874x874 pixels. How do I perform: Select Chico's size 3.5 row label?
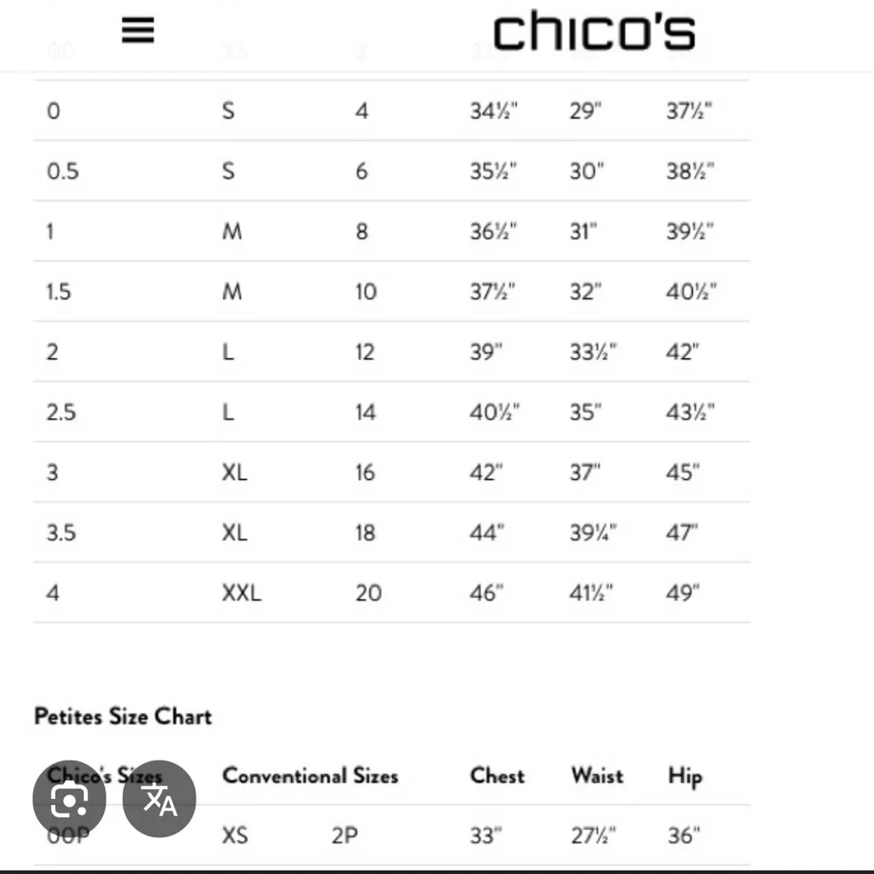pyautogui.click(x=61, y=532)
